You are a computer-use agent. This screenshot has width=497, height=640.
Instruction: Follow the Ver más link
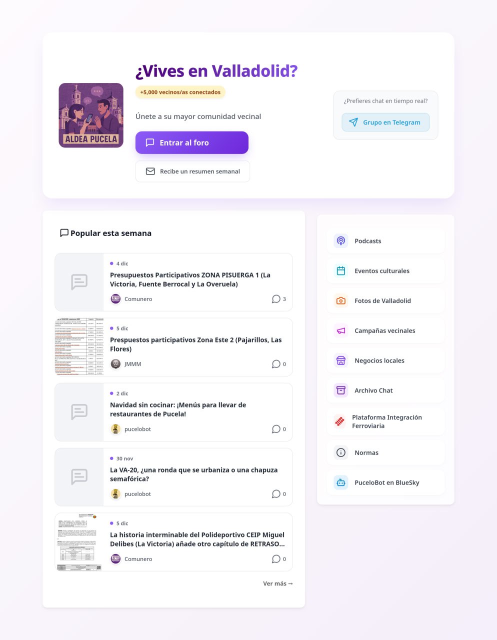coord(278,583)
